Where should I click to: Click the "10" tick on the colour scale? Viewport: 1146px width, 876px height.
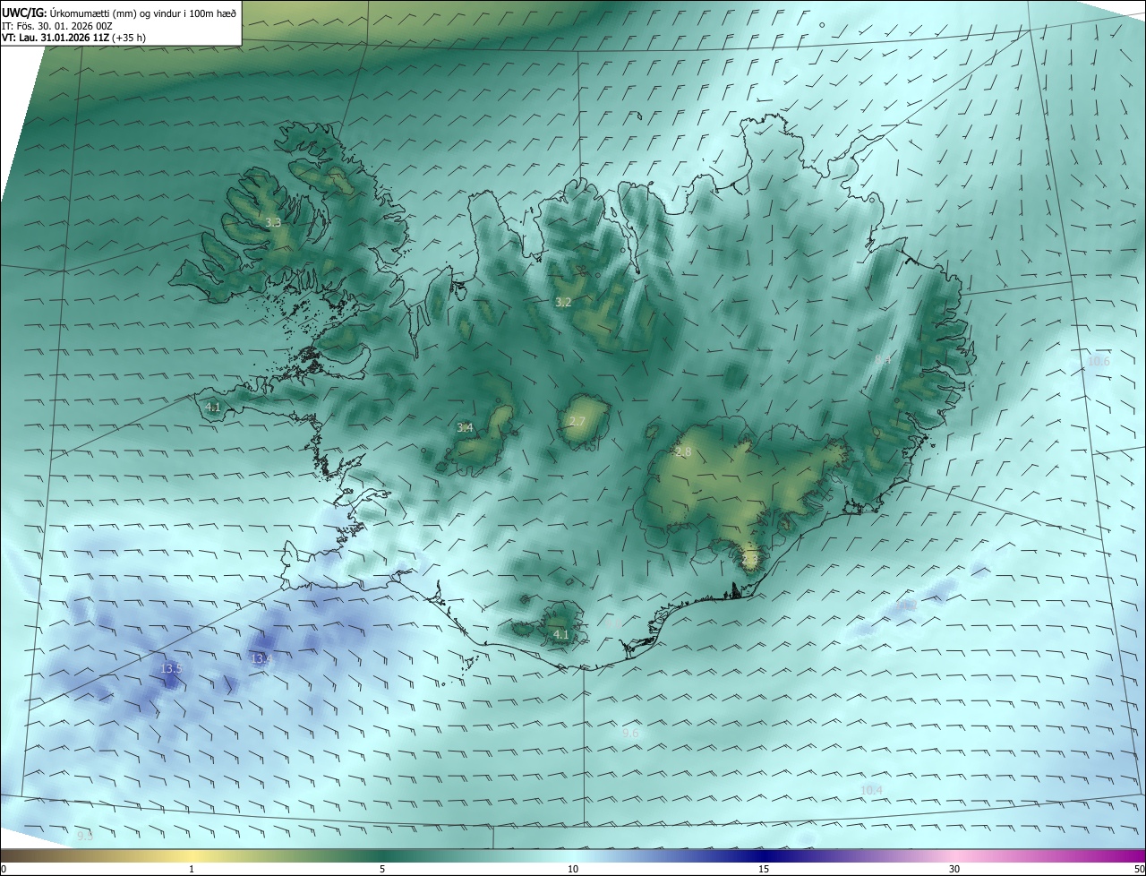coord(573,870)
